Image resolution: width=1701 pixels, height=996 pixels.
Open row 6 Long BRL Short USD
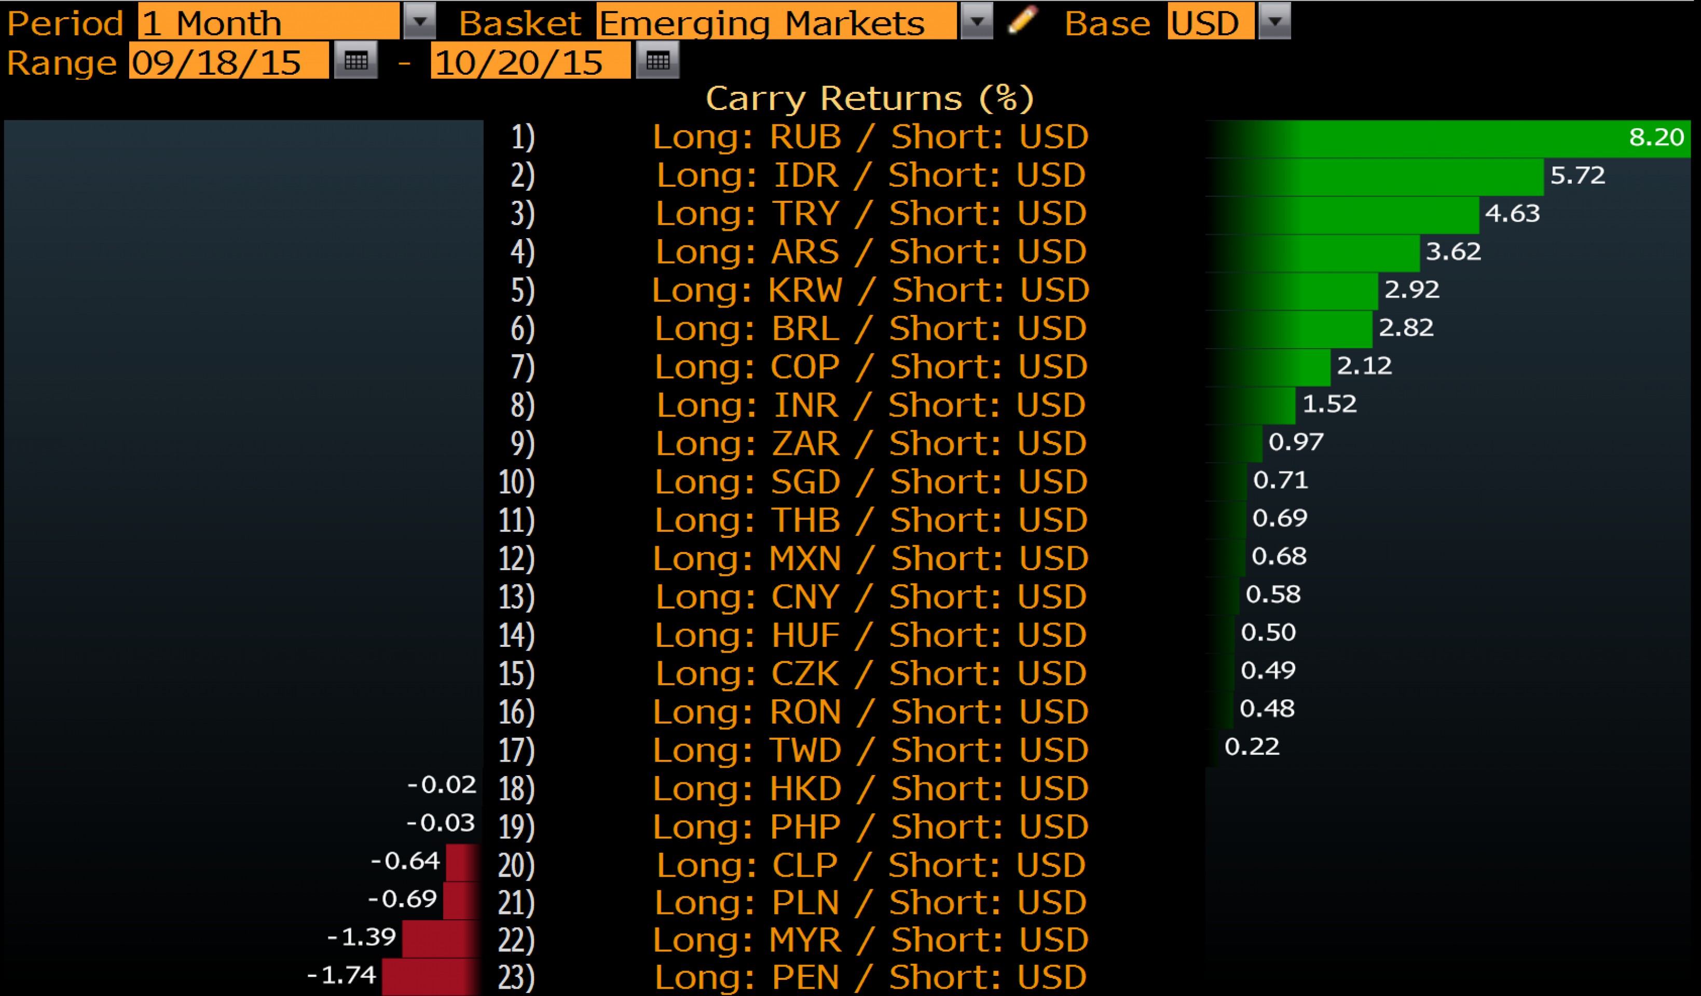[x=870, y=328]
